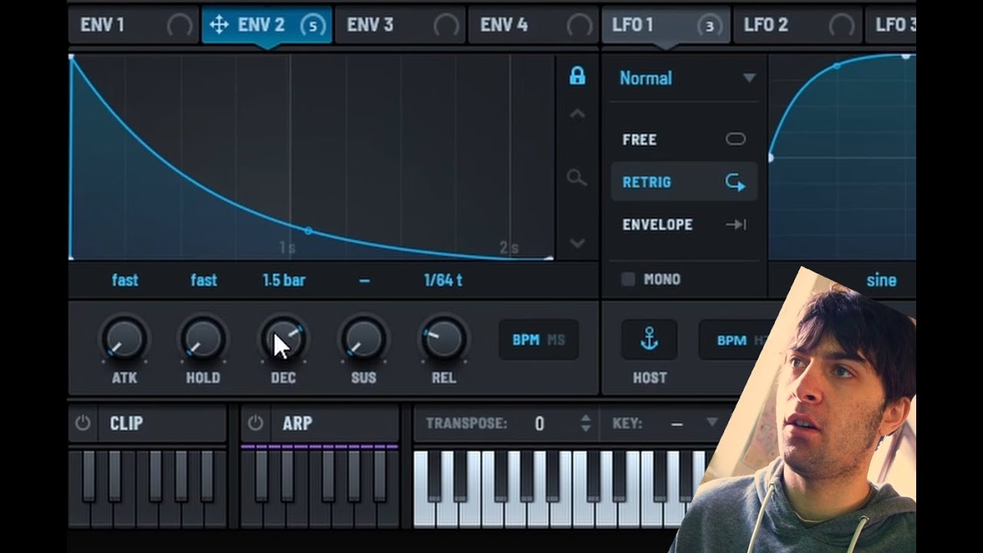
Task: Click the SUS knob
Action: point(363,339)
